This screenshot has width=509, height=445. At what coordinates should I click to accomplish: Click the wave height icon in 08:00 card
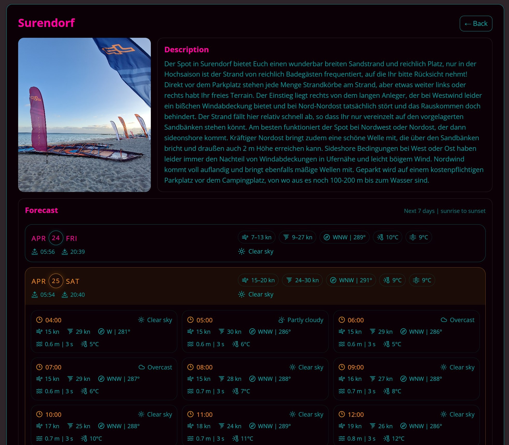point(190,391)
